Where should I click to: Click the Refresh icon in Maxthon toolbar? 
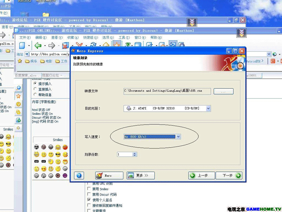(x=93, y=45)
